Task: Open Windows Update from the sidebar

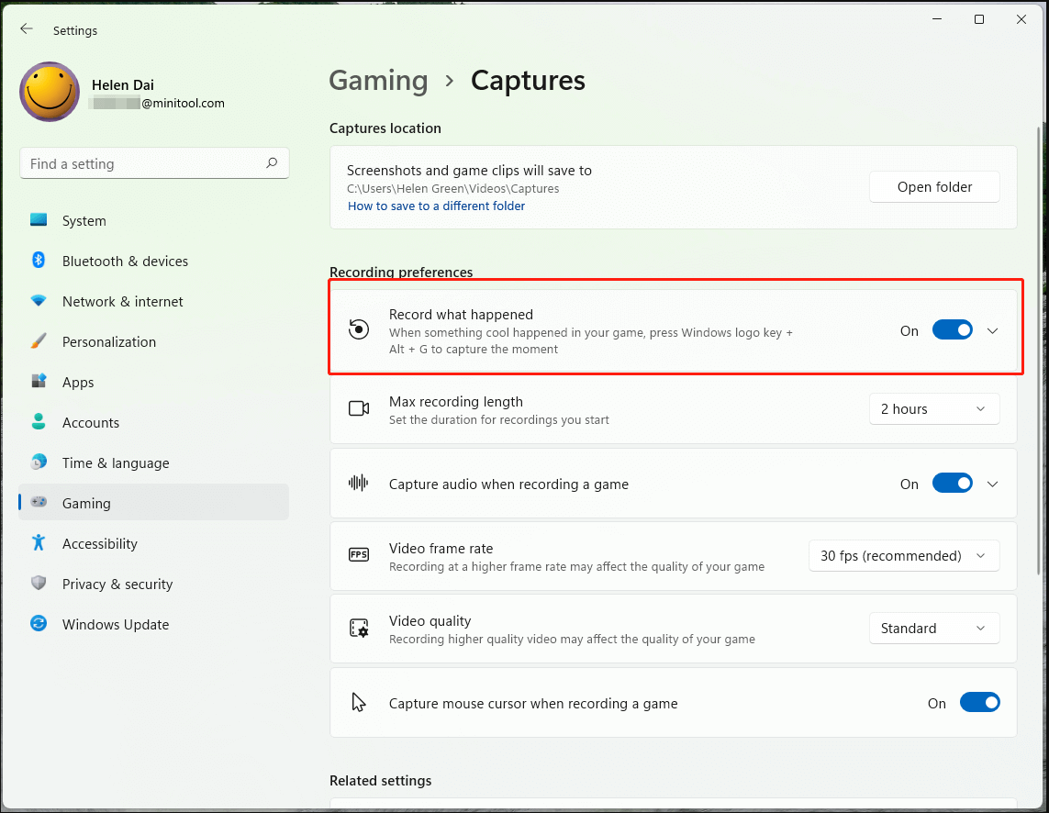Action: pos(115,624)
